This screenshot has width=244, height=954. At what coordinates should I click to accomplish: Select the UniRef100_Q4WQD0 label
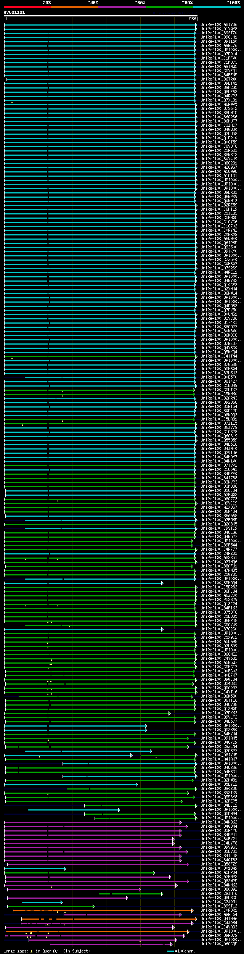pos(219,129)
